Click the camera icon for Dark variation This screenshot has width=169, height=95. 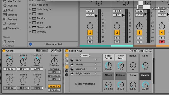(x=72, y=60)
